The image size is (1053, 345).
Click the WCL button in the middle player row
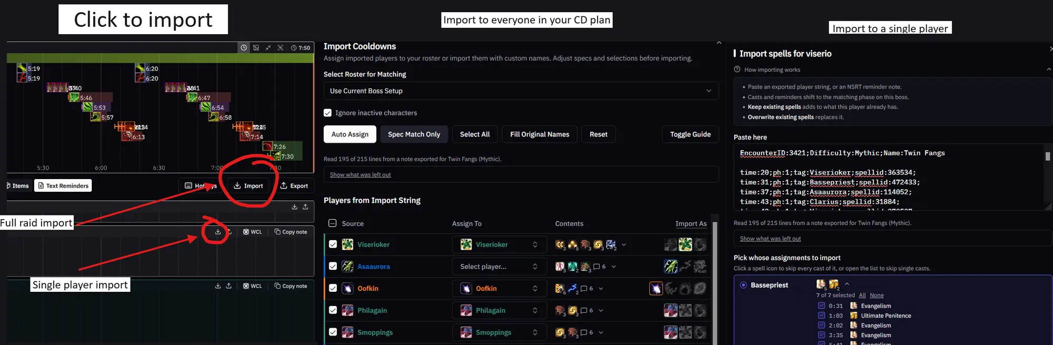pos(252,232)
